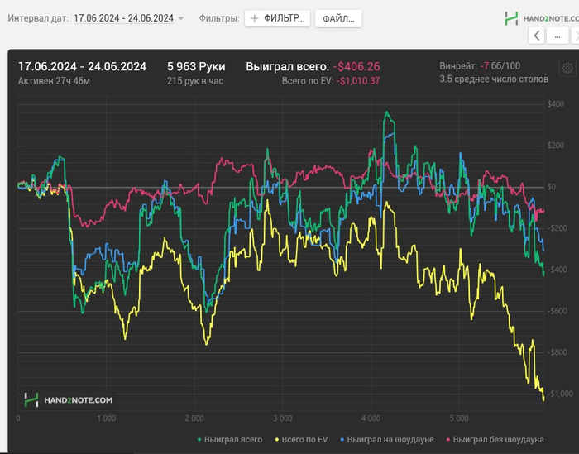Click the plus icon in ФИЛЬТР button
This screenshot has width=579, height=454.
255,18
